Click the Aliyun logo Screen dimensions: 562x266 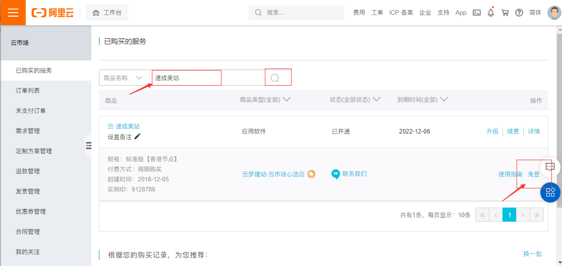coord(52,13)
